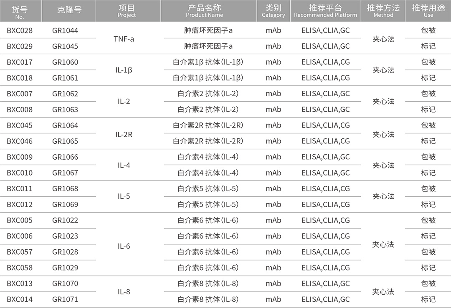Click the 产品名称 Product Name header
This screenshot has width=451, height=308.
[x=204, y=11]
